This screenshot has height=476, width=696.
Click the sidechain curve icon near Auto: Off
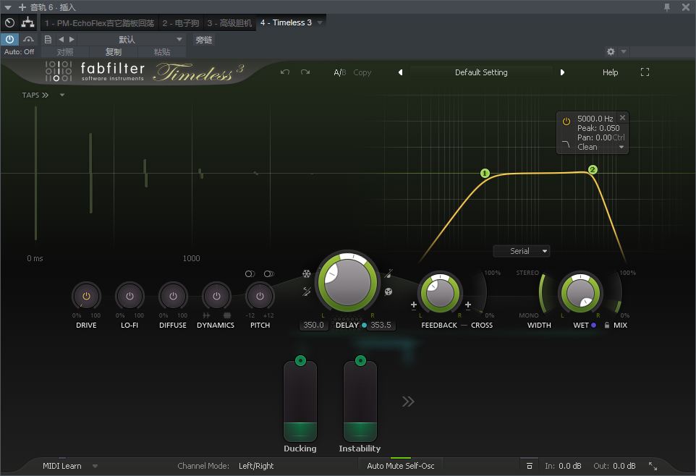point(28,40)
